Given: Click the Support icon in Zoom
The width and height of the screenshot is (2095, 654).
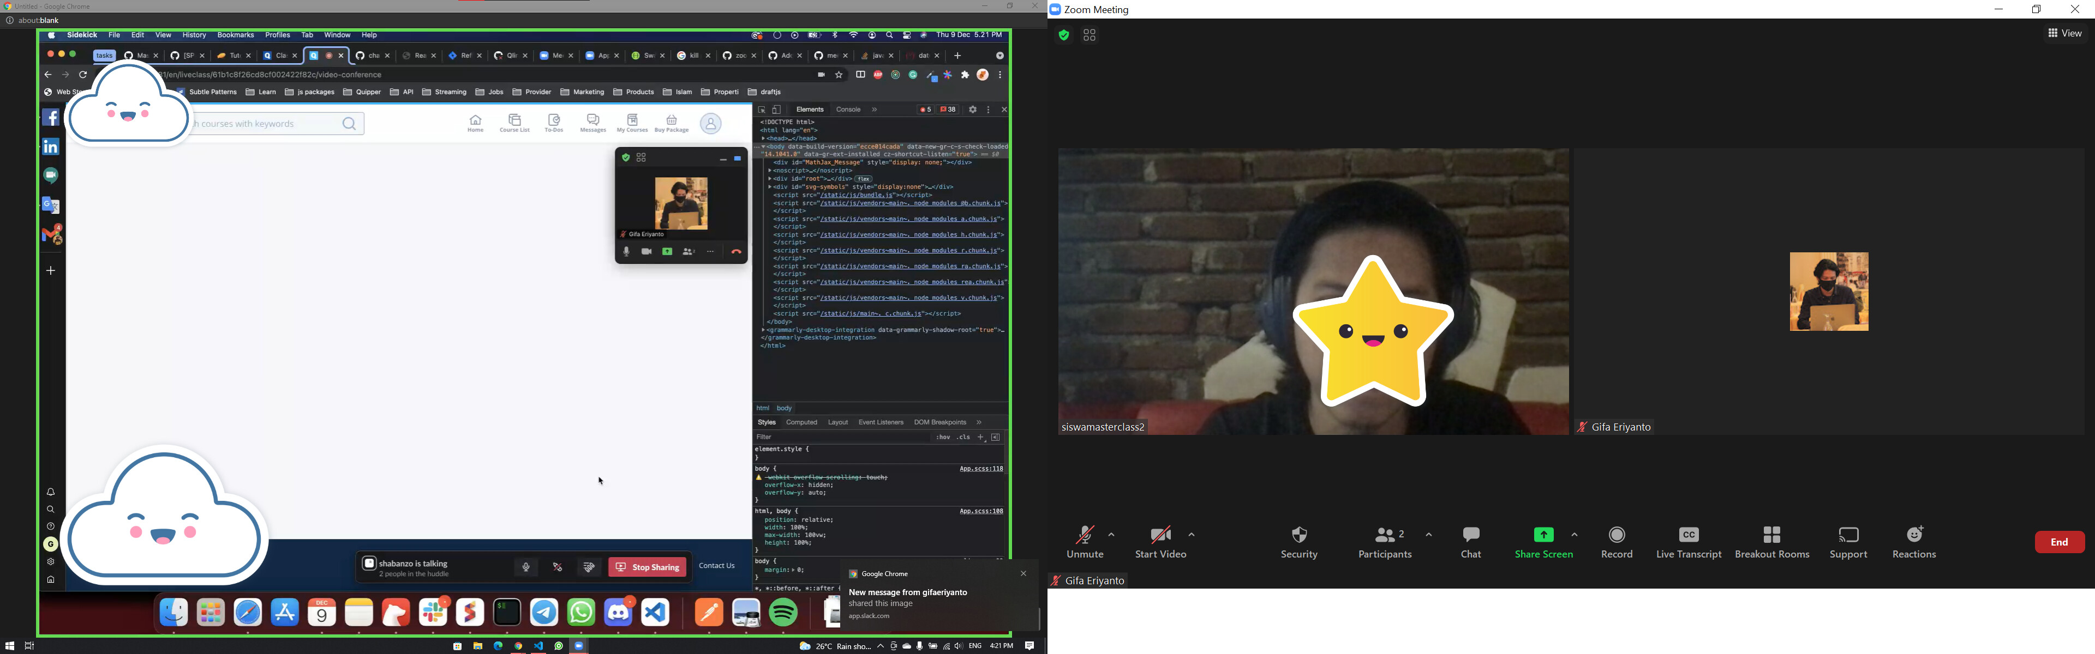Looking at the screenshot, I should coord(1848,542).
